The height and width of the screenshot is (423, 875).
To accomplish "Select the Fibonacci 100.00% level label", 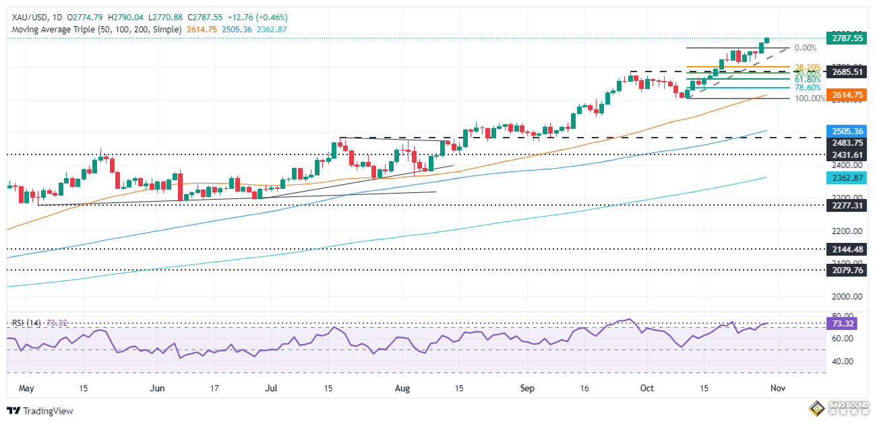I will pos(810,98).
